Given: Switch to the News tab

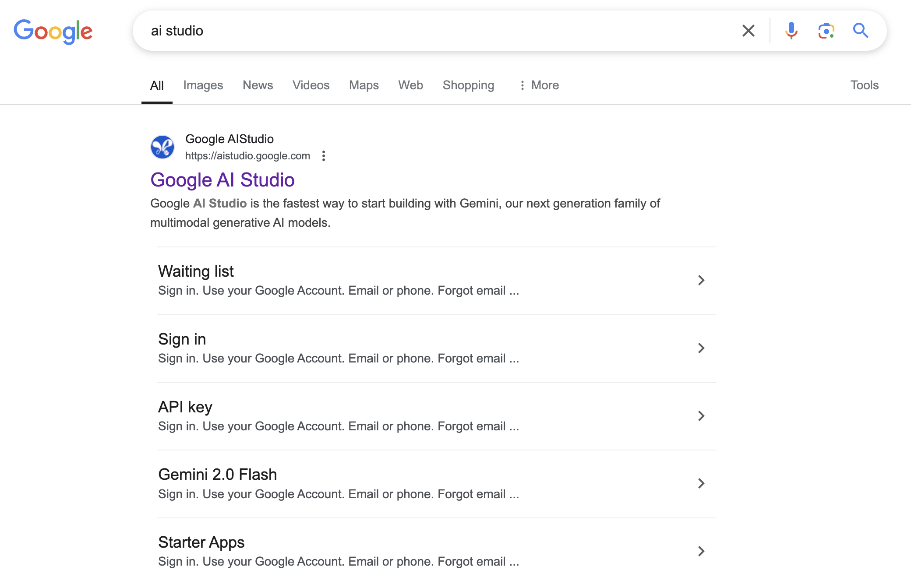Looking at the screenshot, I should (258, 85).
